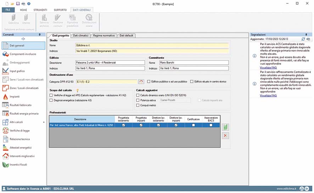Click lightbulb hint icon near Scopo del calcolo

[x=78, y=90]
